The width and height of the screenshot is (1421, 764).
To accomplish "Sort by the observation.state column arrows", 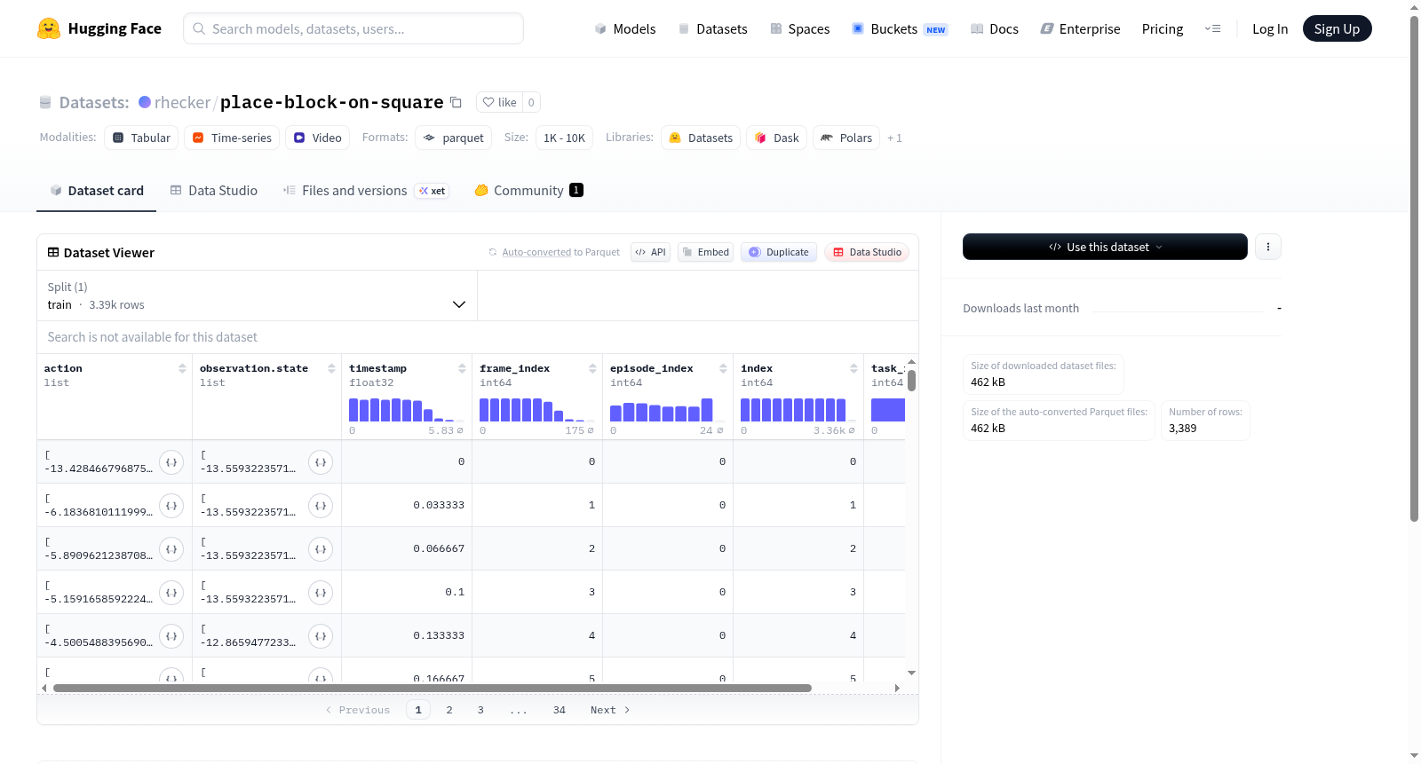I will (x=331, y=368).
